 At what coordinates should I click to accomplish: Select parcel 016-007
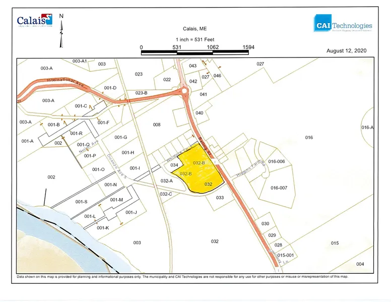click(x=278, y=188)
